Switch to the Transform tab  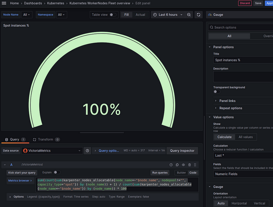pos(46,139)
